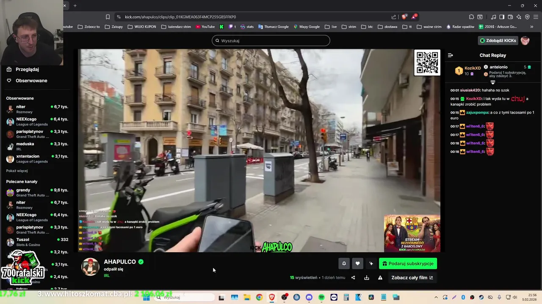This screenshot has height=304, width=542.
Task: Open followed channel parisplatynov with 3,3 tys.
Action: 37,134
